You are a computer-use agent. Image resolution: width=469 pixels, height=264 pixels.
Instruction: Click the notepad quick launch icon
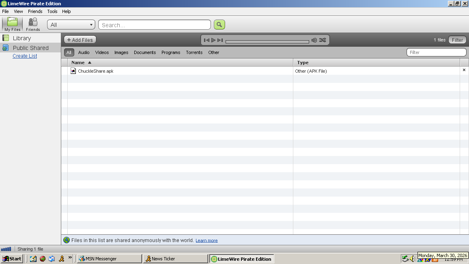[x=33, y=259]
